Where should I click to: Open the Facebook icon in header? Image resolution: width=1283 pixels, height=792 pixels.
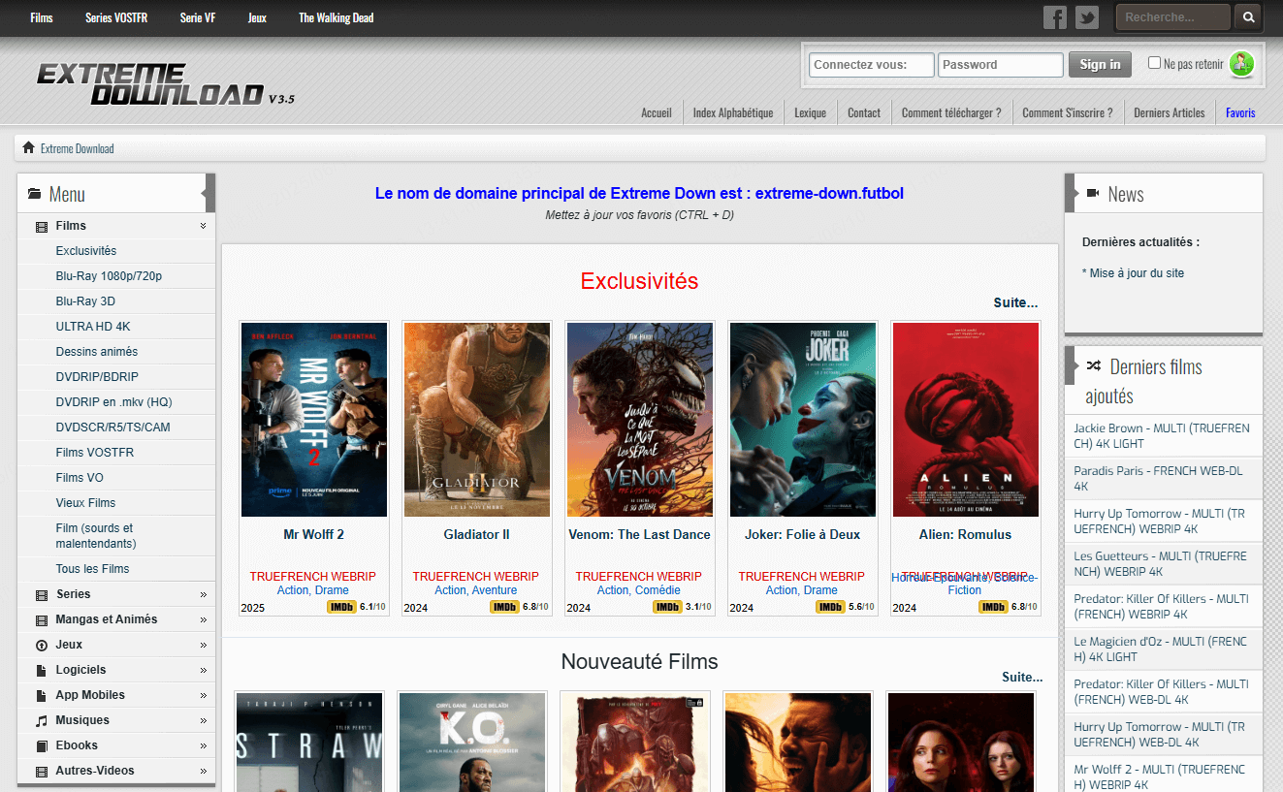coord(1055,17)
